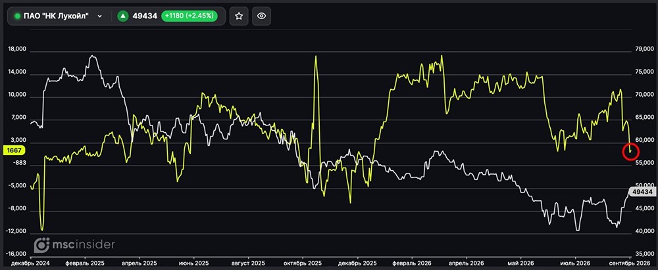Click the 10,000 left-axis label
This screenshot has height=270, width=658.
pyautogui.click(x=17, y=95)
